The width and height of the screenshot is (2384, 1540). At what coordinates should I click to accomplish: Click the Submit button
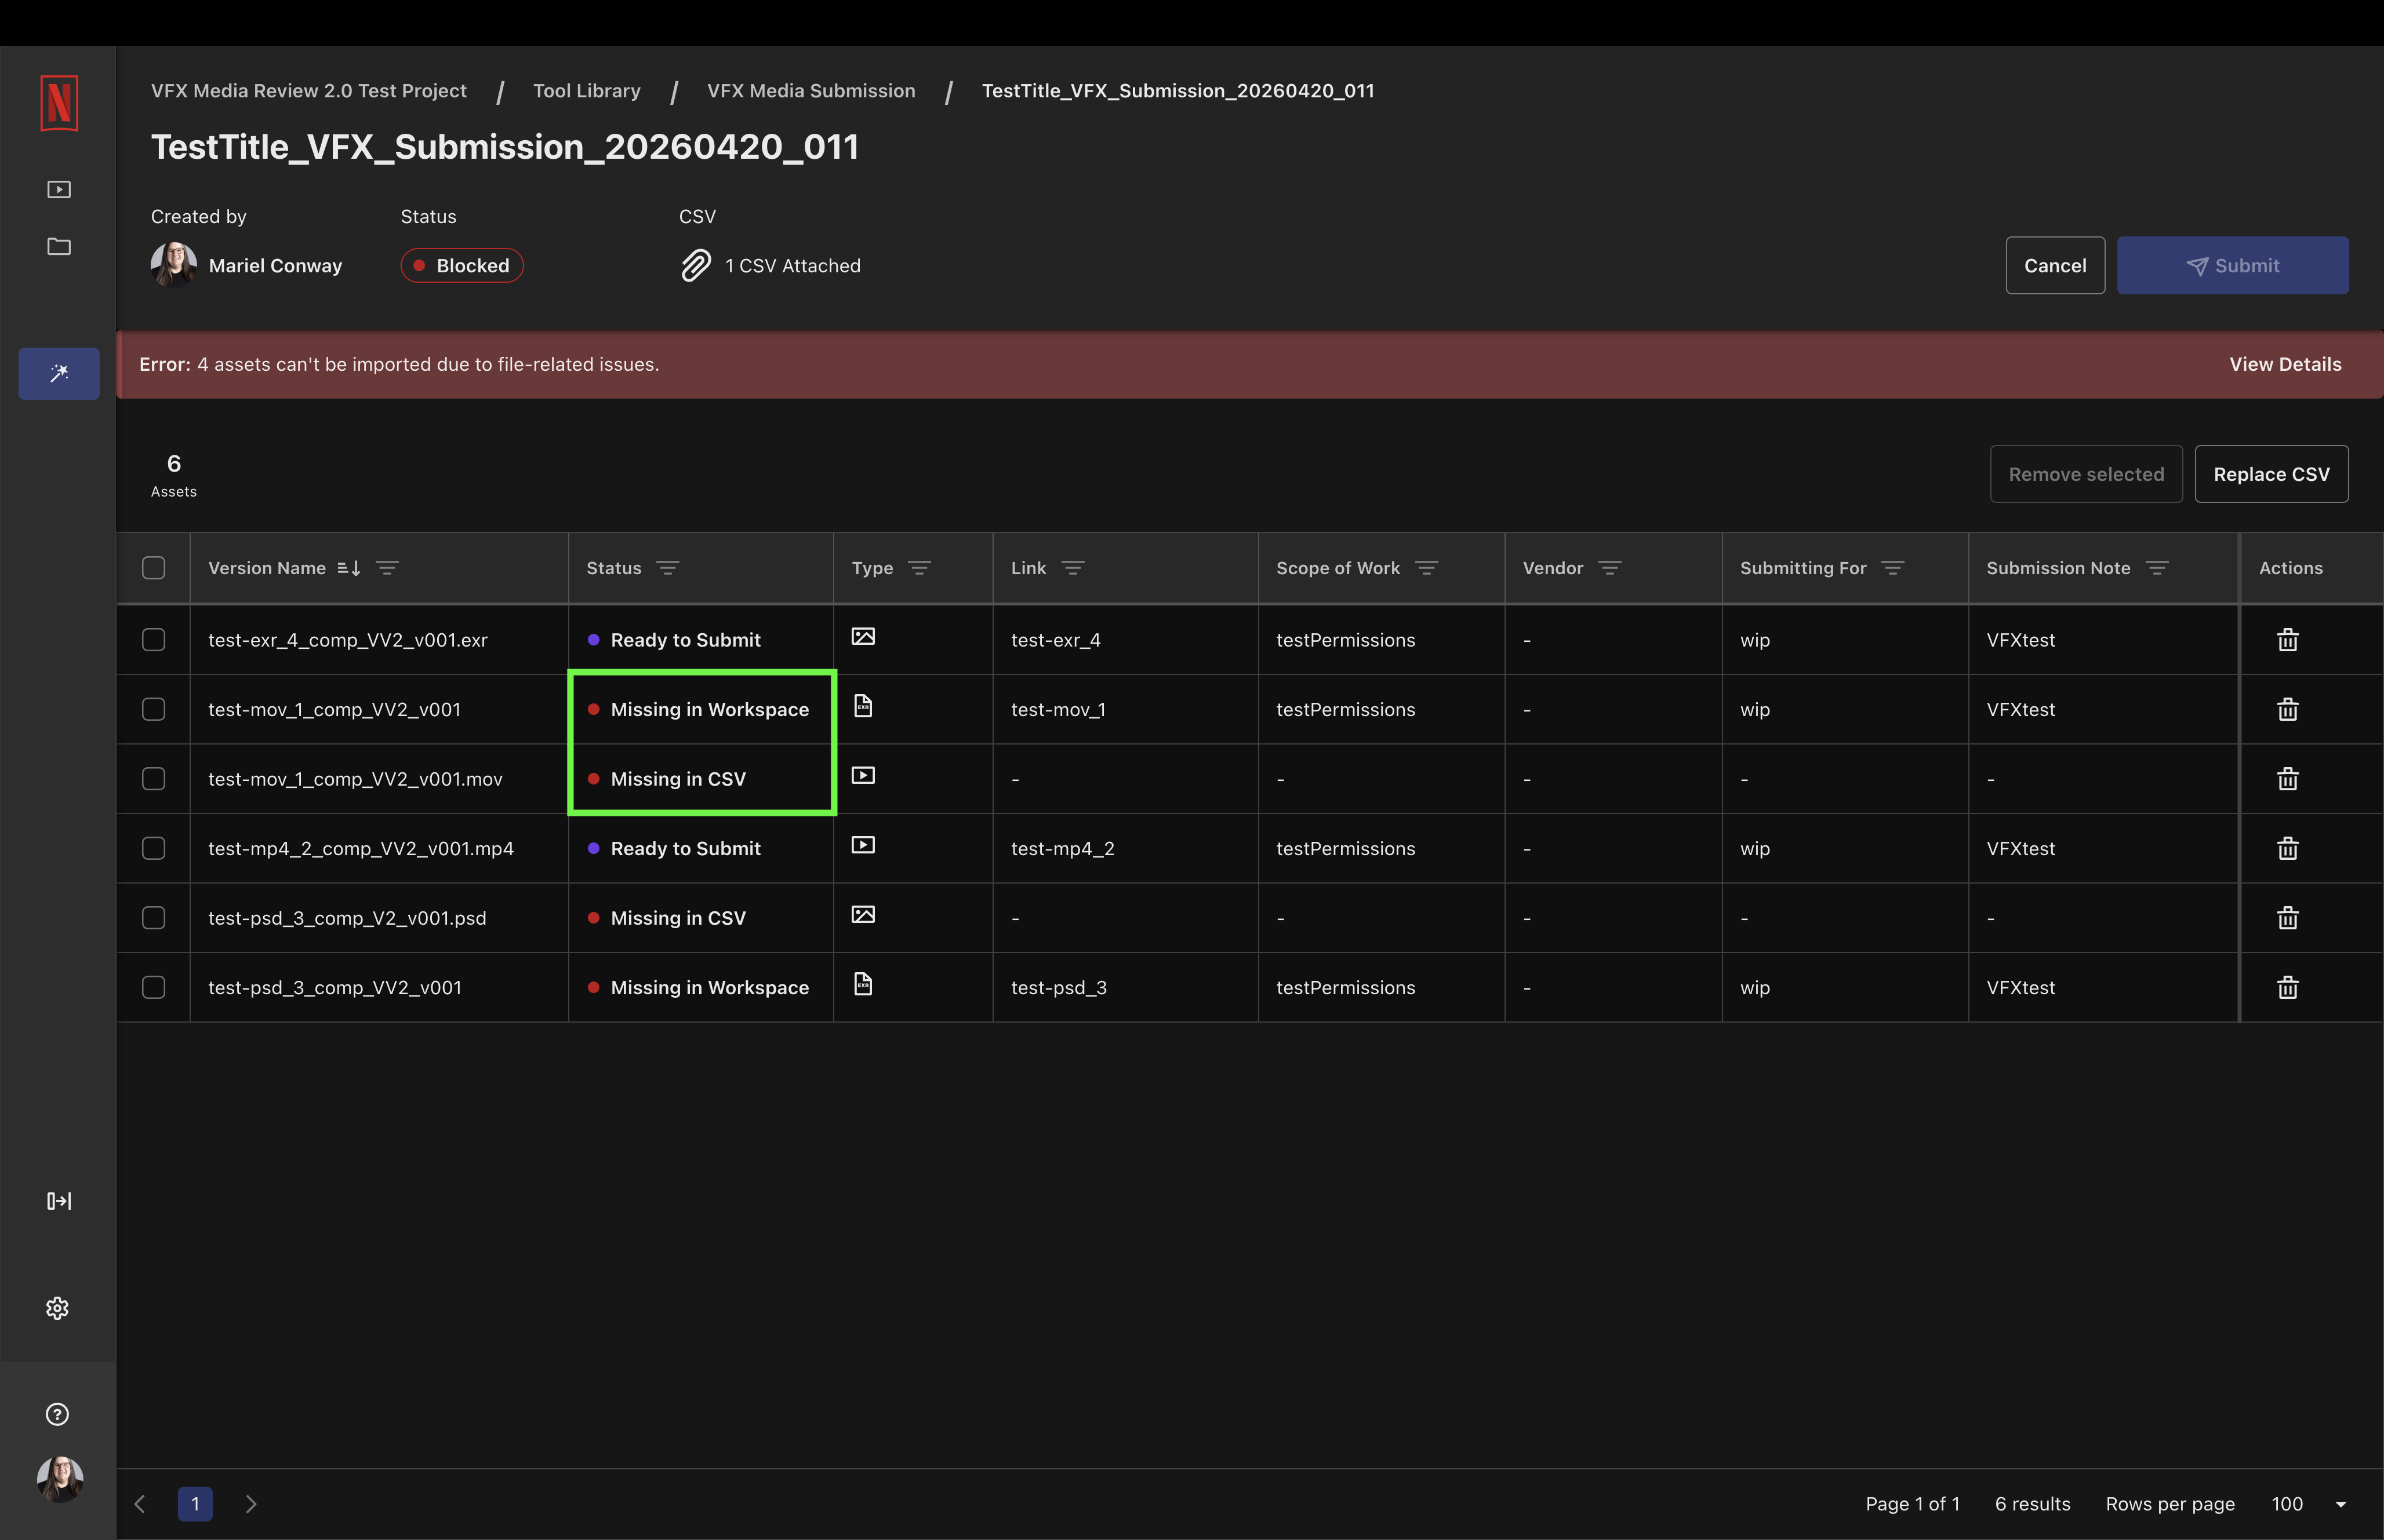(x=2232, y=265)
